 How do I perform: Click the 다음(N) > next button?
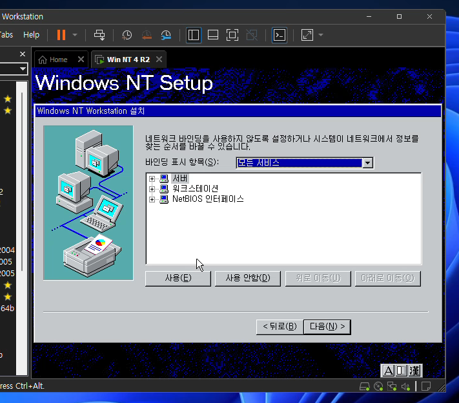327,327
